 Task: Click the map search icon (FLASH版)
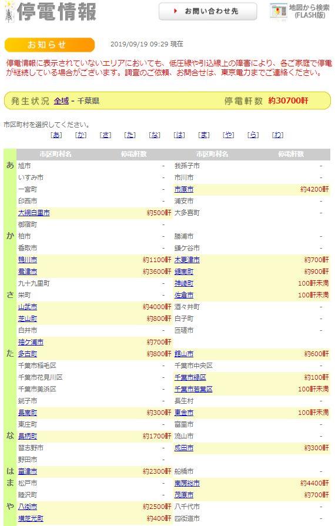[279, 11]
